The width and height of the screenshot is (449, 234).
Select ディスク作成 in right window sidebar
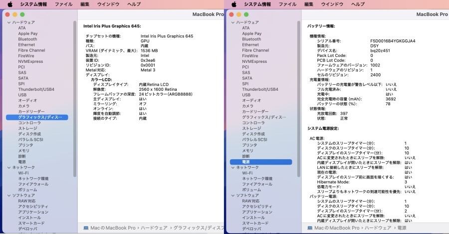click(253, 134)
